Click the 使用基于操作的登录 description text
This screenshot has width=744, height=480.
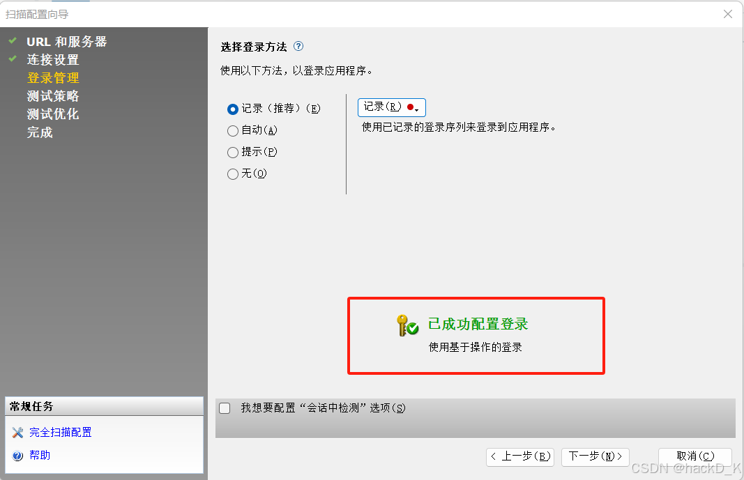pyautogui.click(x=475, y=348)
